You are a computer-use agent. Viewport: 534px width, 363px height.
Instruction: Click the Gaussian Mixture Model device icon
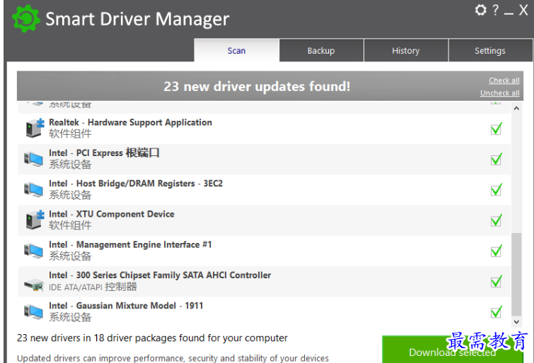[33, 312]
